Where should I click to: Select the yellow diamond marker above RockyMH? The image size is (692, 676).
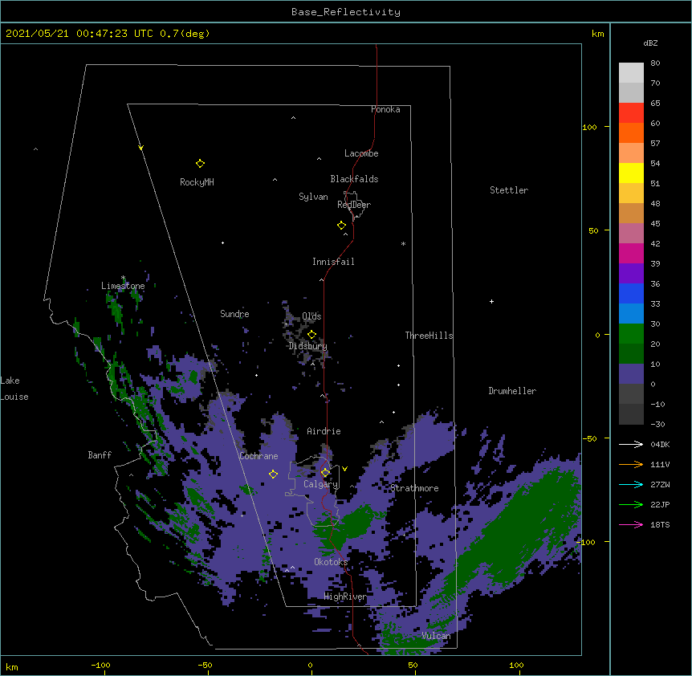[x=200, y=164]
